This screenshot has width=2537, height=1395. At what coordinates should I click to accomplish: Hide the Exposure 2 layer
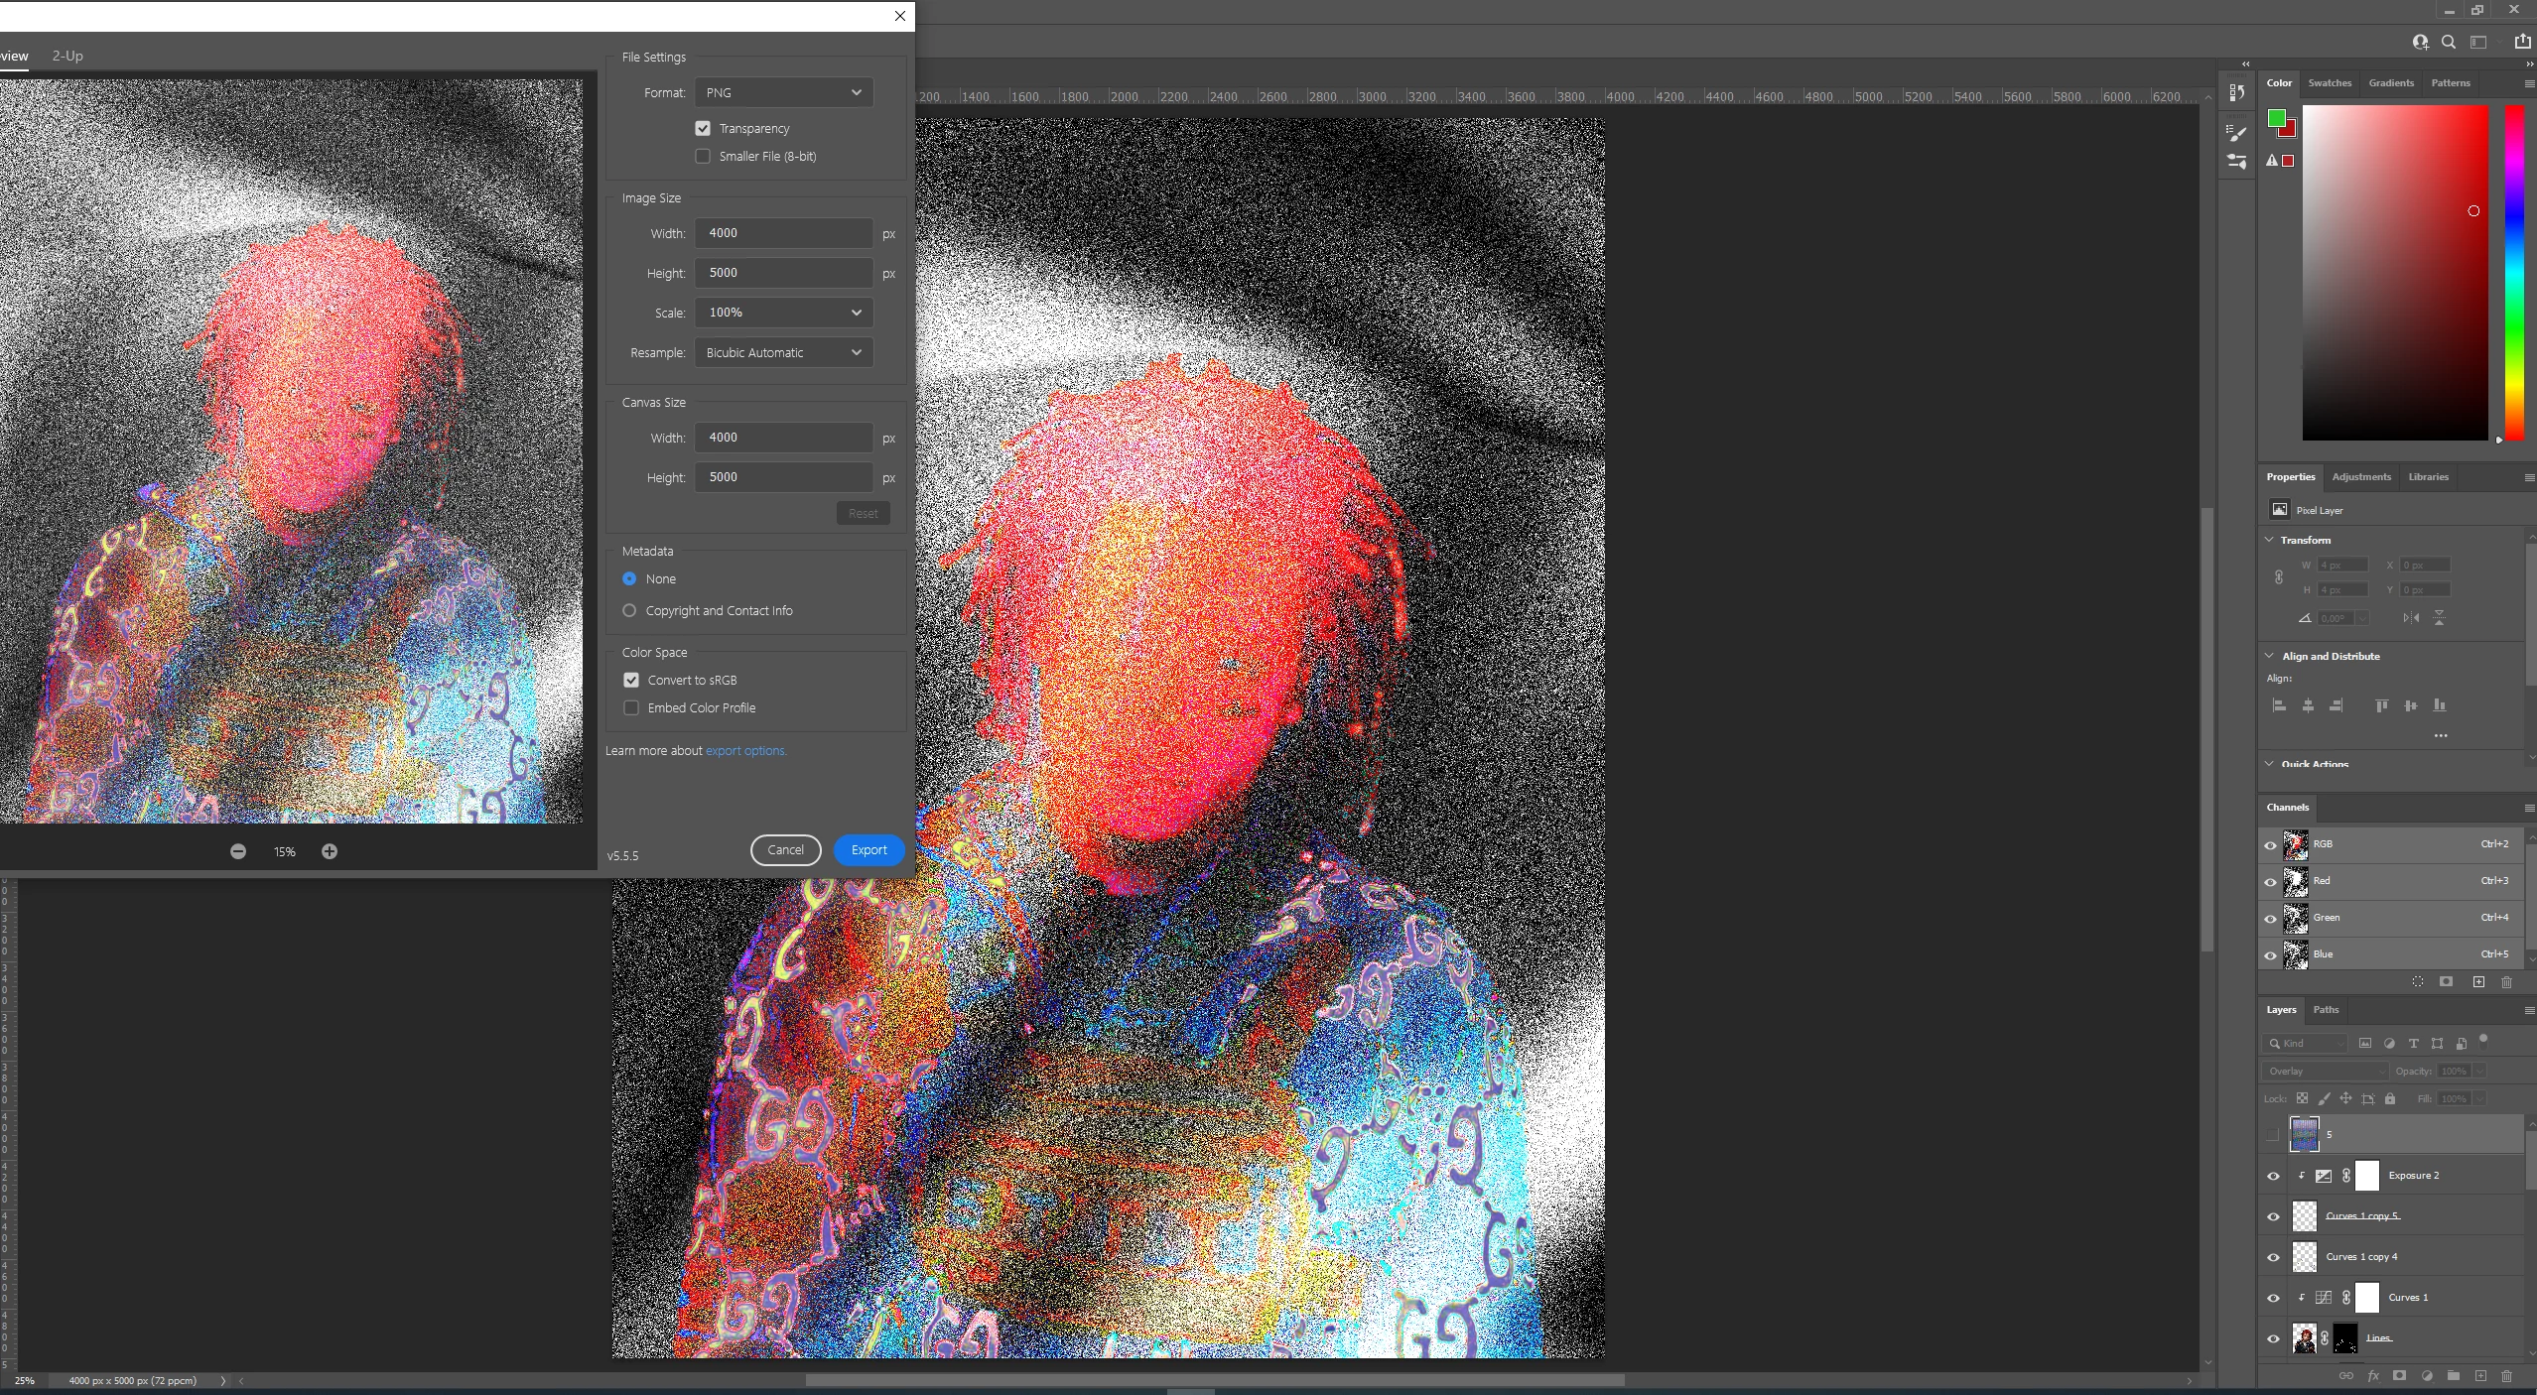click(x=2273, y=1176)
